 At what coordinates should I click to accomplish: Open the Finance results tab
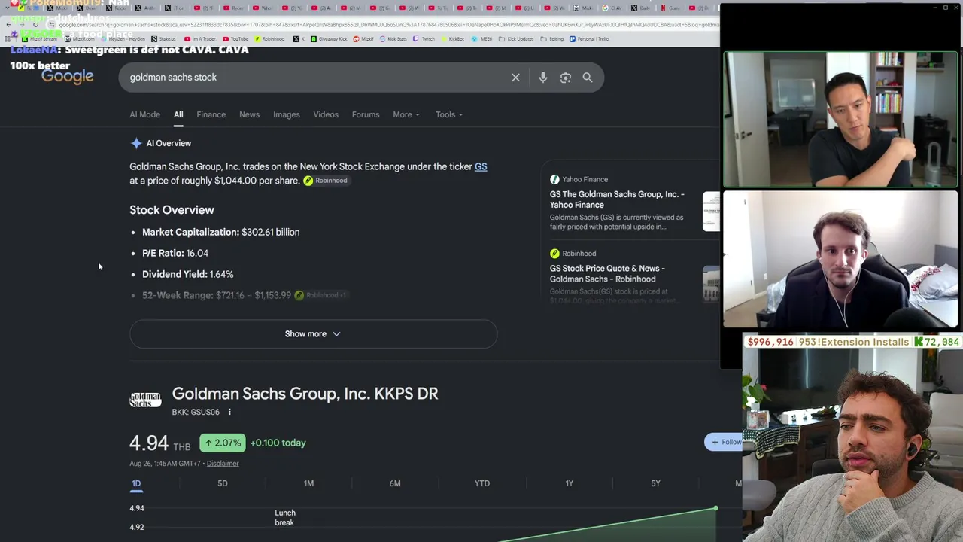211,114
